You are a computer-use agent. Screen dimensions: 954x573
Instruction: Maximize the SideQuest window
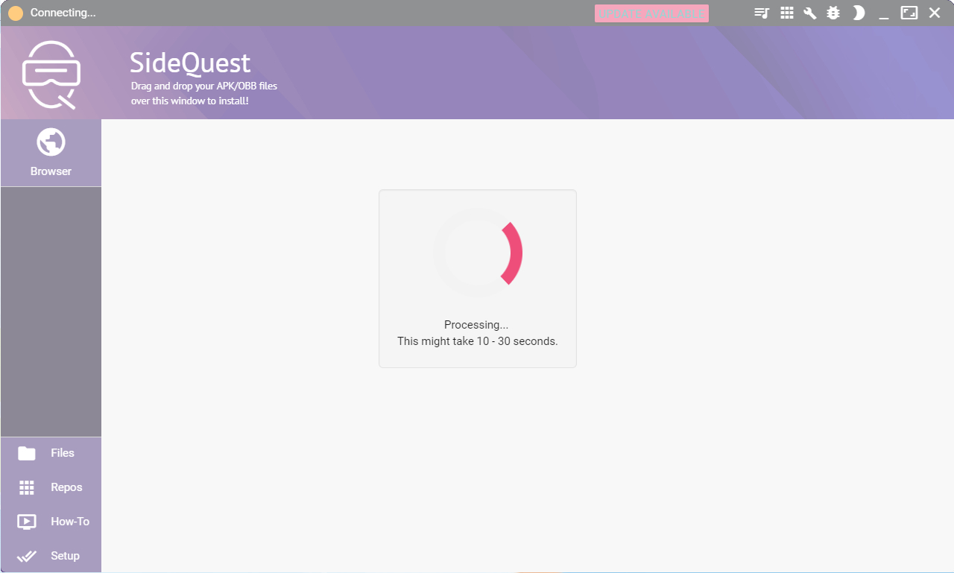tap(909, 13)
